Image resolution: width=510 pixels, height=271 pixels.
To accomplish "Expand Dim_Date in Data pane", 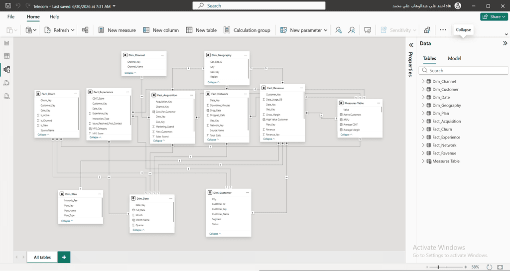I will (423, 97).
